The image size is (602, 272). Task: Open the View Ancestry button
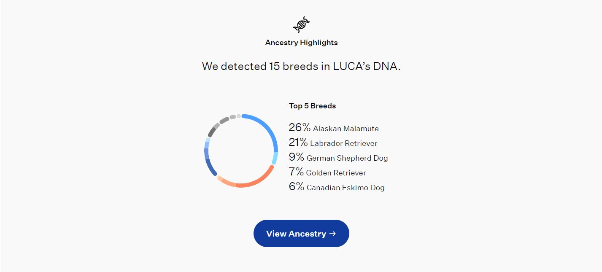tap(301, 233)
